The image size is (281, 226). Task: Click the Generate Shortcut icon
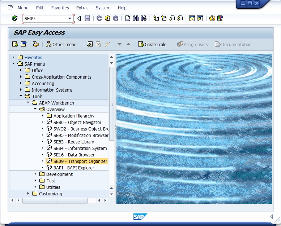200,18
